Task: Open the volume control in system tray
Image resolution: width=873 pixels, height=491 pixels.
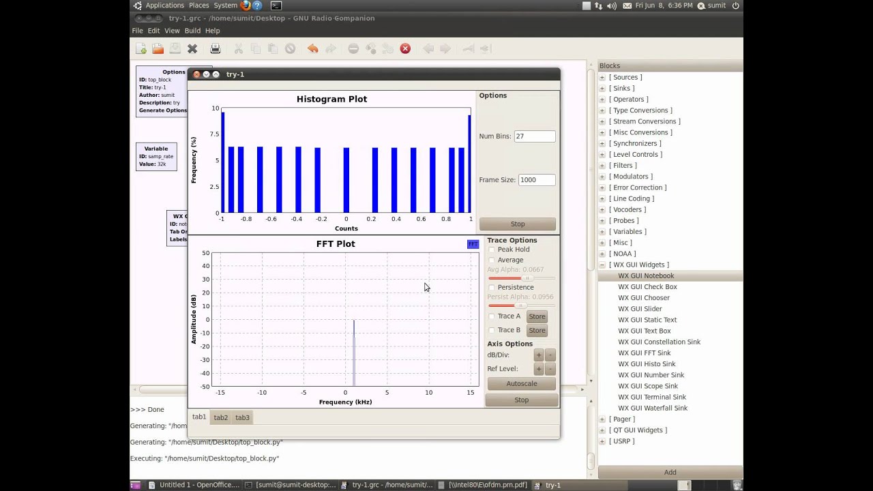Action: pos(611,5)
